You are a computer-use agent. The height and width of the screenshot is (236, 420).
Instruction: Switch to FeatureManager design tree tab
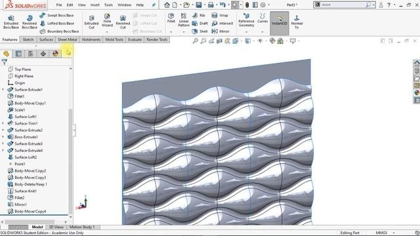(x=6, y=54)
